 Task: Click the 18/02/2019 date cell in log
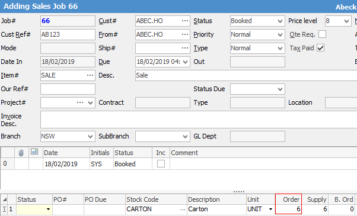[66, 164]
